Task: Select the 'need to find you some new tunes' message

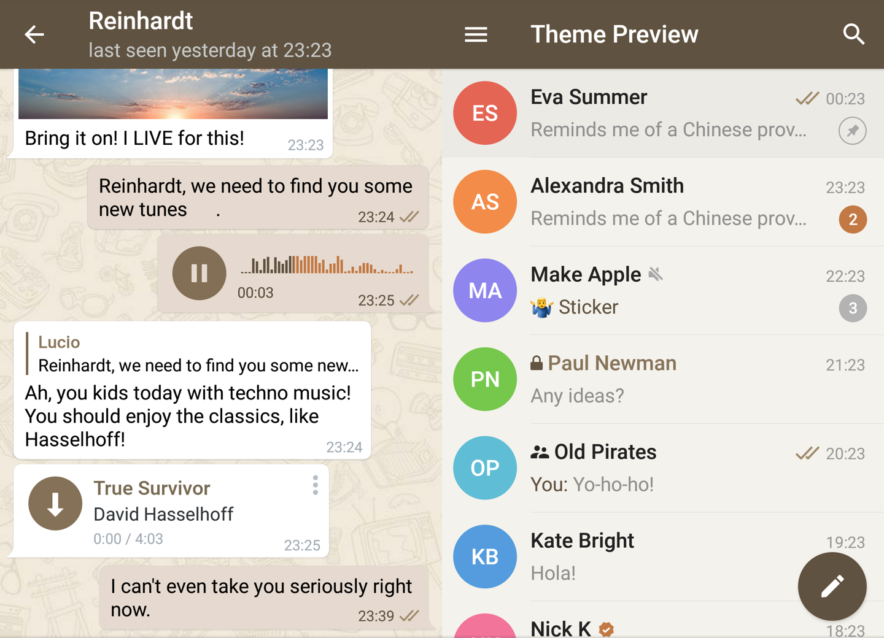Action: 258,198
